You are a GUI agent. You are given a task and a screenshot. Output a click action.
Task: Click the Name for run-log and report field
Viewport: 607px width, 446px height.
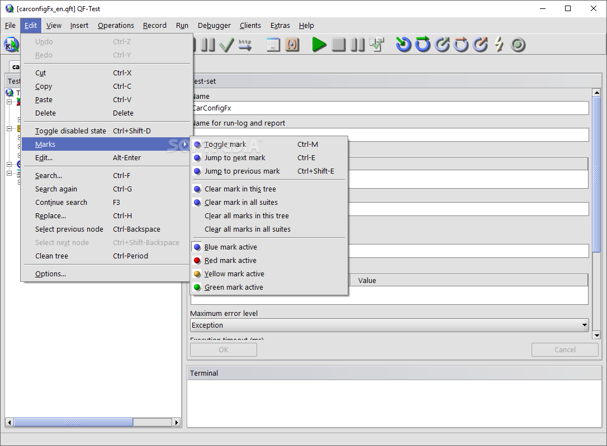point(390,135)
